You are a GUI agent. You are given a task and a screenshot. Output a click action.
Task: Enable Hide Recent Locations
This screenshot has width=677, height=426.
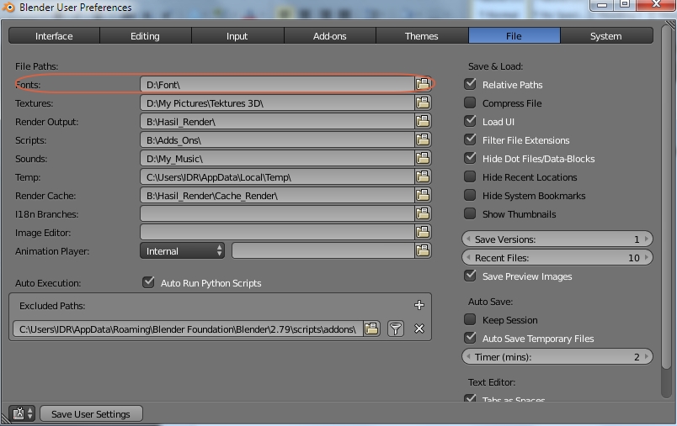tap(470, 176)
